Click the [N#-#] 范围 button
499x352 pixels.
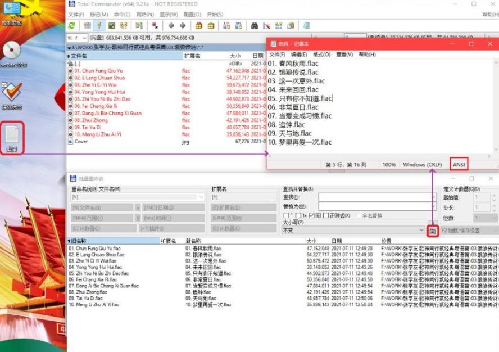click(x=102, y=218)
